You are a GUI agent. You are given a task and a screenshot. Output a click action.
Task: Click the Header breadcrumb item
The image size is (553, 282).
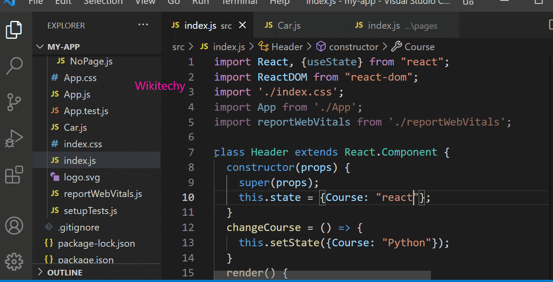[287, 47]
